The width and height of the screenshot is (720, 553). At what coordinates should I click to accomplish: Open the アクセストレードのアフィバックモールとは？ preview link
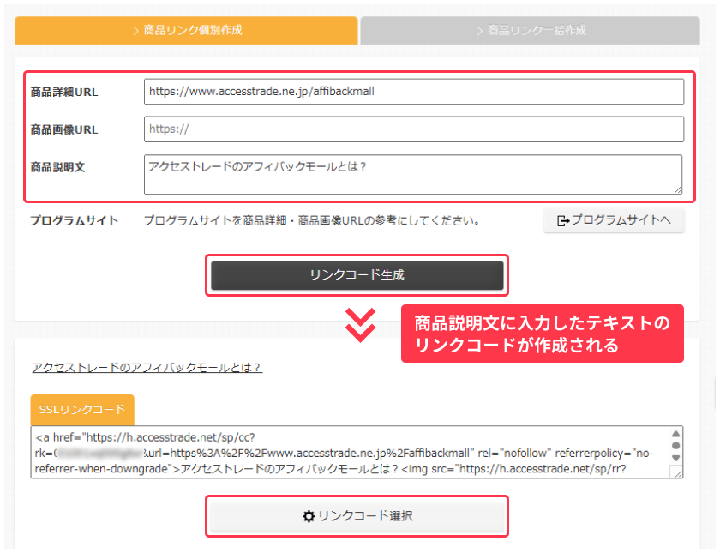(x=147, y=368)
